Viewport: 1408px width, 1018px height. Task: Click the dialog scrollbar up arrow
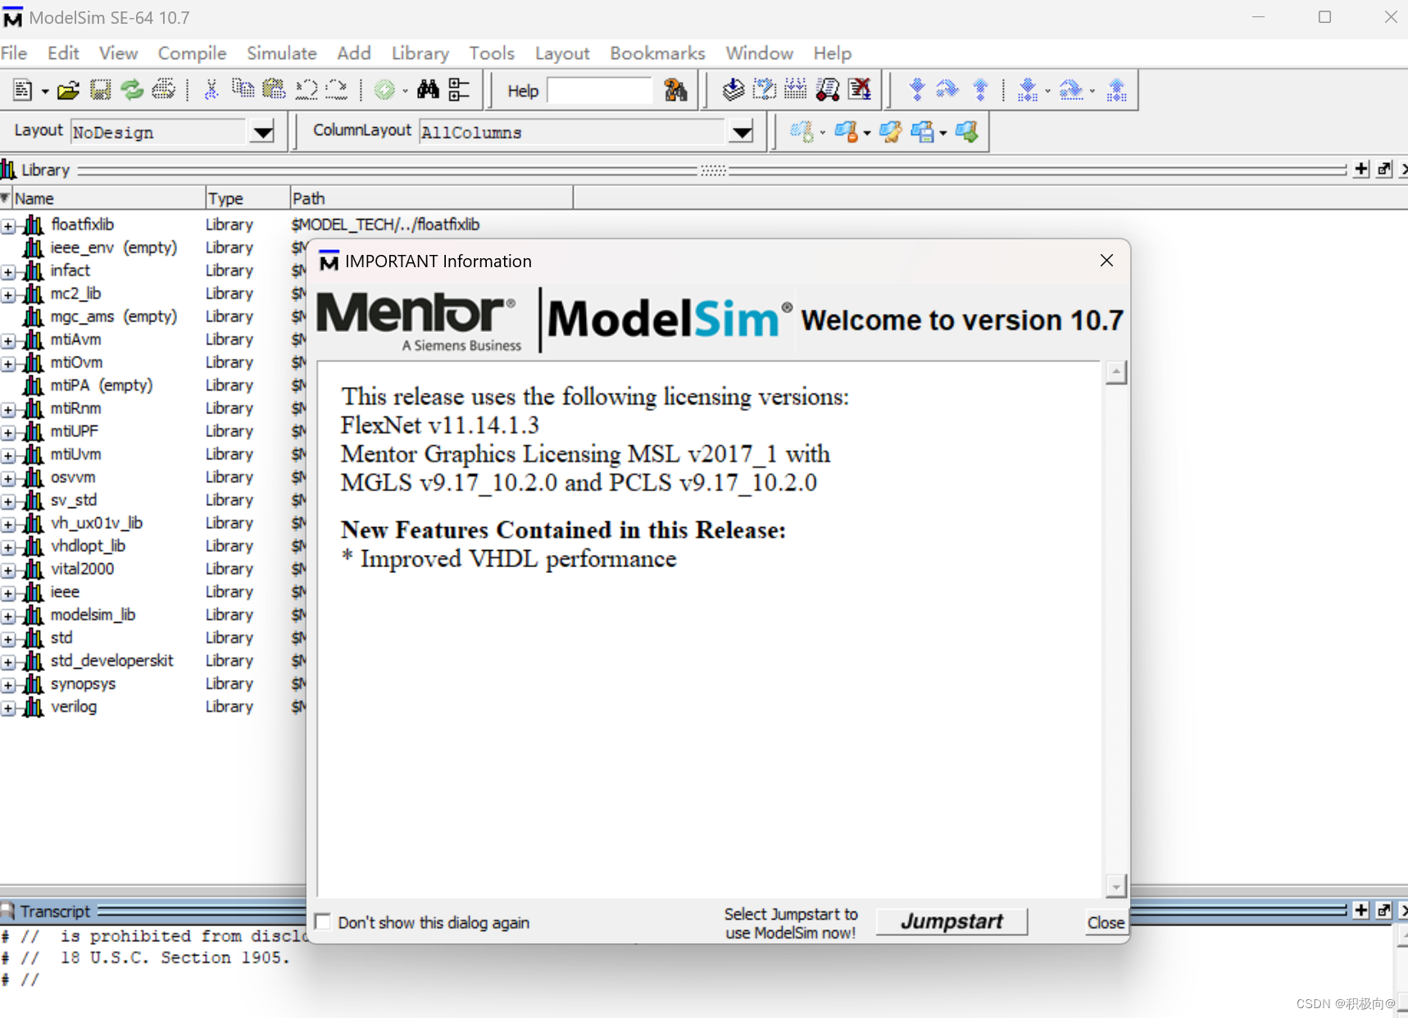pos(1115,372)
